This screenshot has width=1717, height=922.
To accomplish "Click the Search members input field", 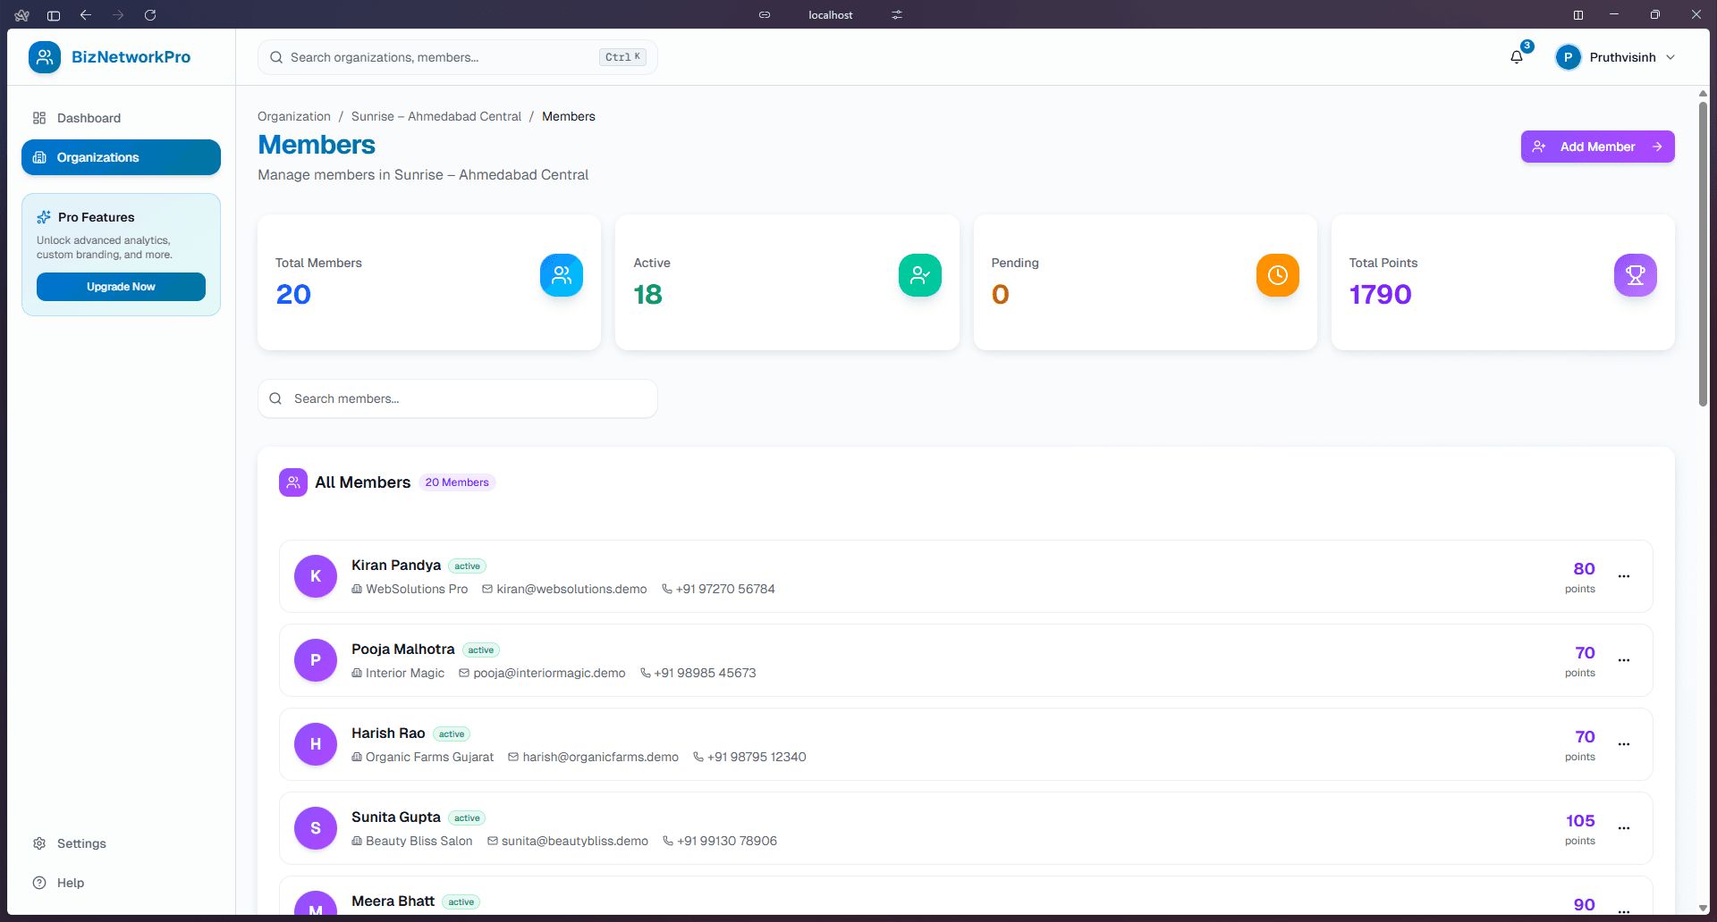I will tap(457, 398).
